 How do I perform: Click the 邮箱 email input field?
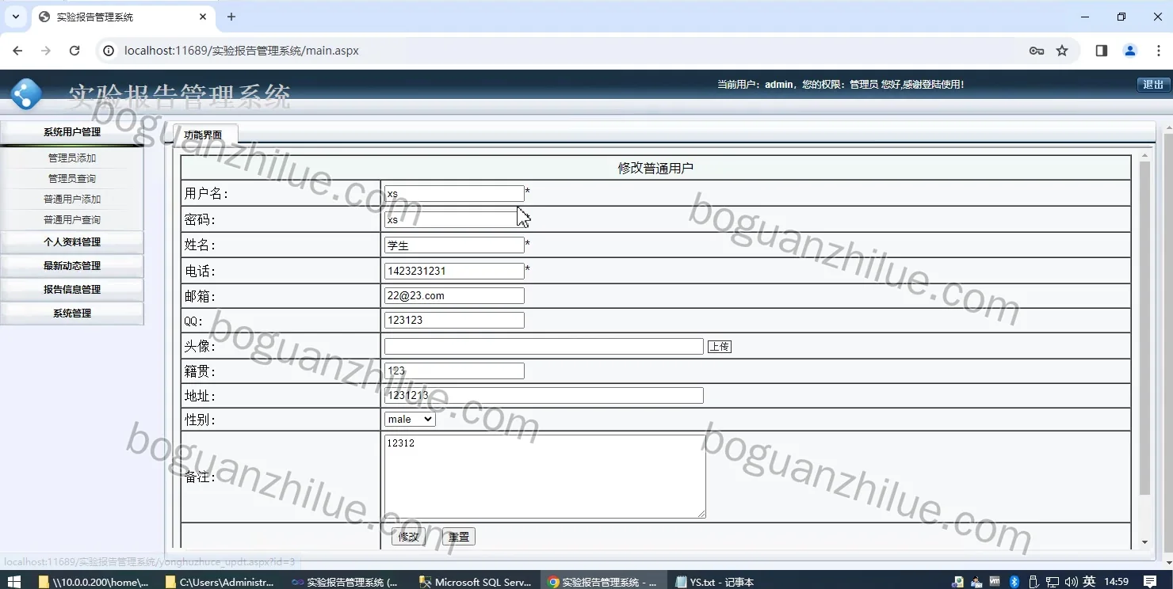(x=454, y=296)
